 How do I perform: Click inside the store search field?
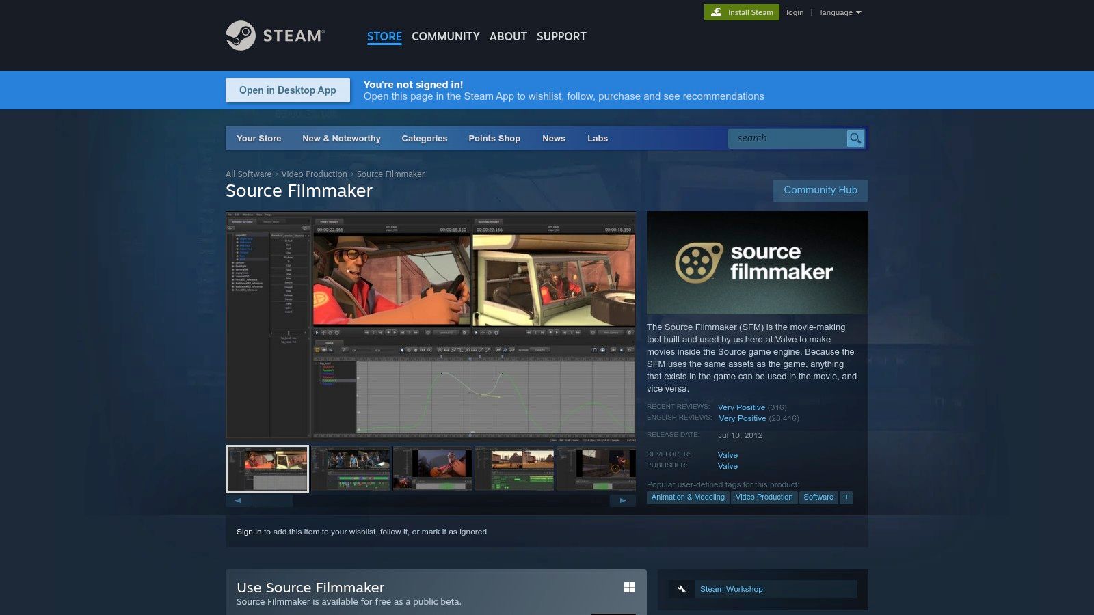pos(788,139)
